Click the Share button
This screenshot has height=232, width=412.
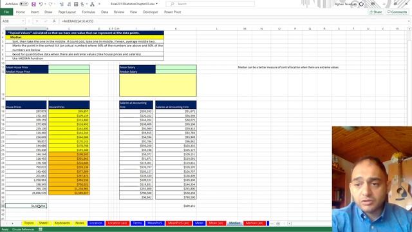tap(376, 12)
